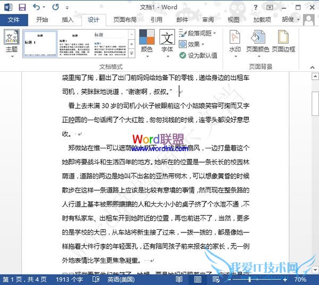Open the 视图 tab
This screenshot has width=319, height=285.
point(233,20)
